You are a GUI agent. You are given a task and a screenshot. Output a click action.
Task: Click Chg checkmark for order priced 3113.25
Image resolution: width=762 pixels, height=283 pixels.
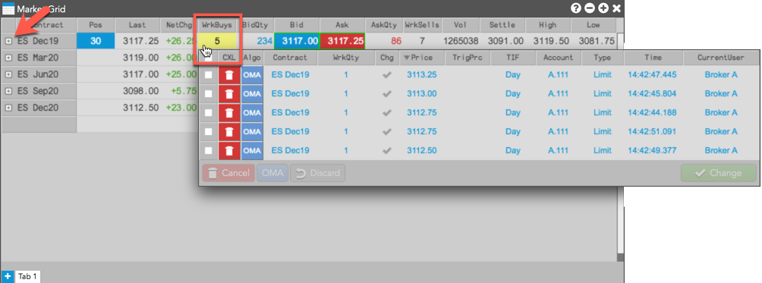pos(387,75)
